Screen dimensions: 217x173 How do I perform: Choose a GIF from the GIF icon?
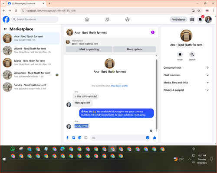point(86,138)
